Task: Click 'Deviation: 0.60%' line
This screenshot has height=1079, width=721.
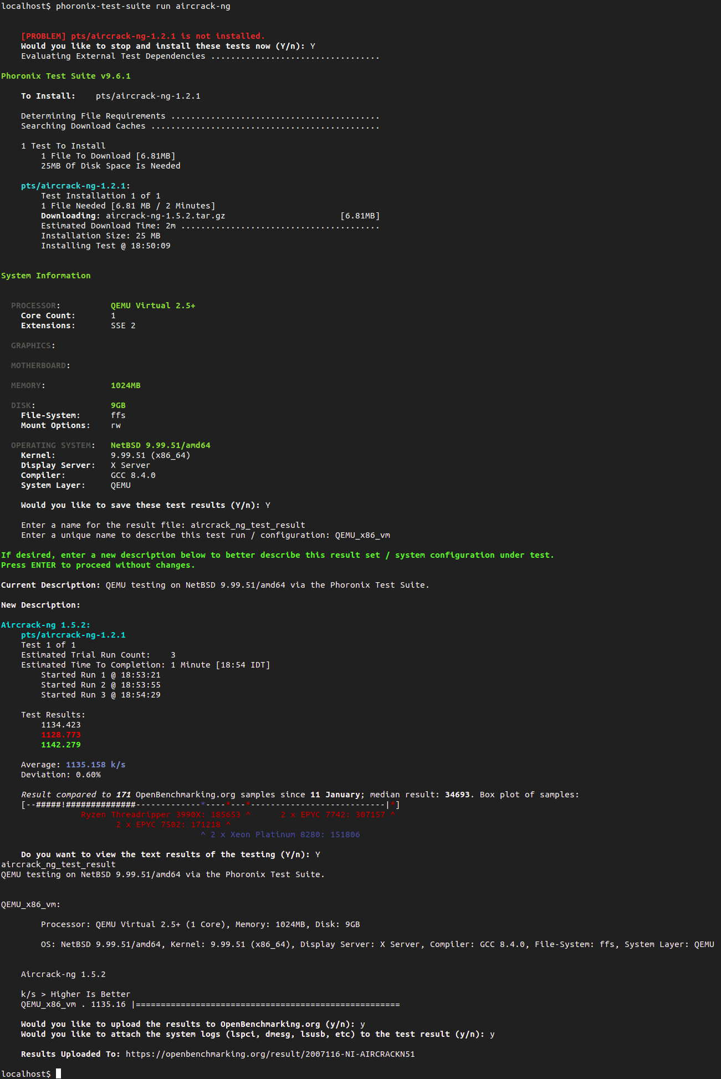Action: [x=61, y=775]
